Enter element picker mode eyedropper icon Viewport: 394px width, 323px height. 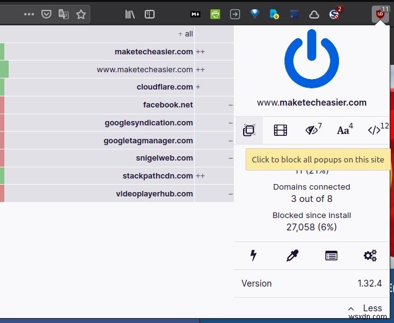(293, 256)
